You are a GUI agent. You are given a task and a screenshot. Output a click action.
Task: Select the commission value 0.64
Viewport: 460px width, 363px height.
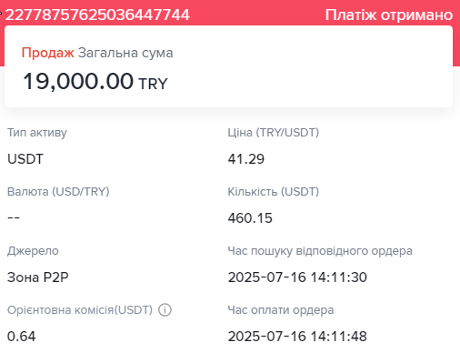click(x=21, y=337)
